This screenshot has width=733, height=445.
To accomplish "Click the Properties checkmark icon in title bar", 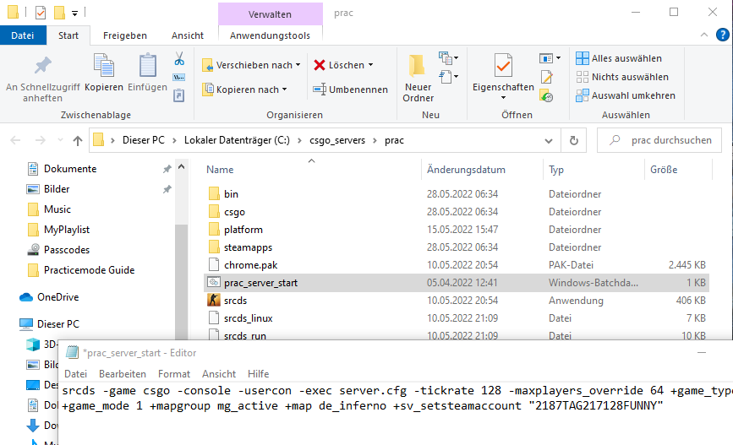I will [41, 12].
